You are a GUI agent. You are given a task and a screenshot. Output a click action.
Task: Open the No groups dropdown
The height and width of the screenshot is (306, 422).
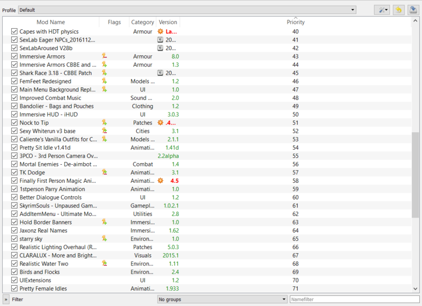pos(222,299)
